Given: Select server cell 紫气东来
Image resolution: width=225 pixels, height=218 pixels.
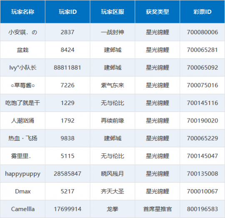Looking at the screenshot, I should [112, 85].
